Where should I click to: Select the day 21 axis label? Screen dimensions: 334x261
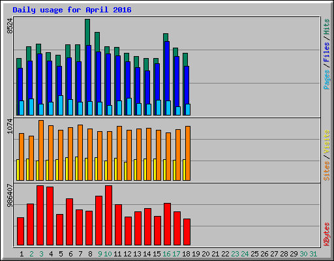215,254
